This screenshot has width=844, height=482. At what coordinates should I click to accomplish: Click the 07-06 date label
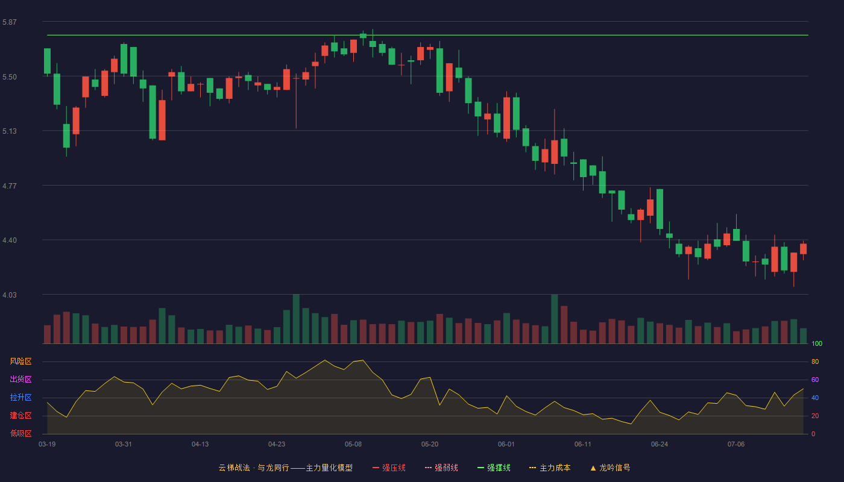(x=736, y=444)
